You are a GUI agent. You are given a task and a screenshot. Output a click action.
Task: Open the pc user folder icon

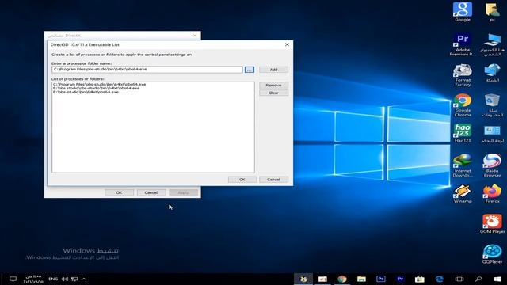point(492,12)
